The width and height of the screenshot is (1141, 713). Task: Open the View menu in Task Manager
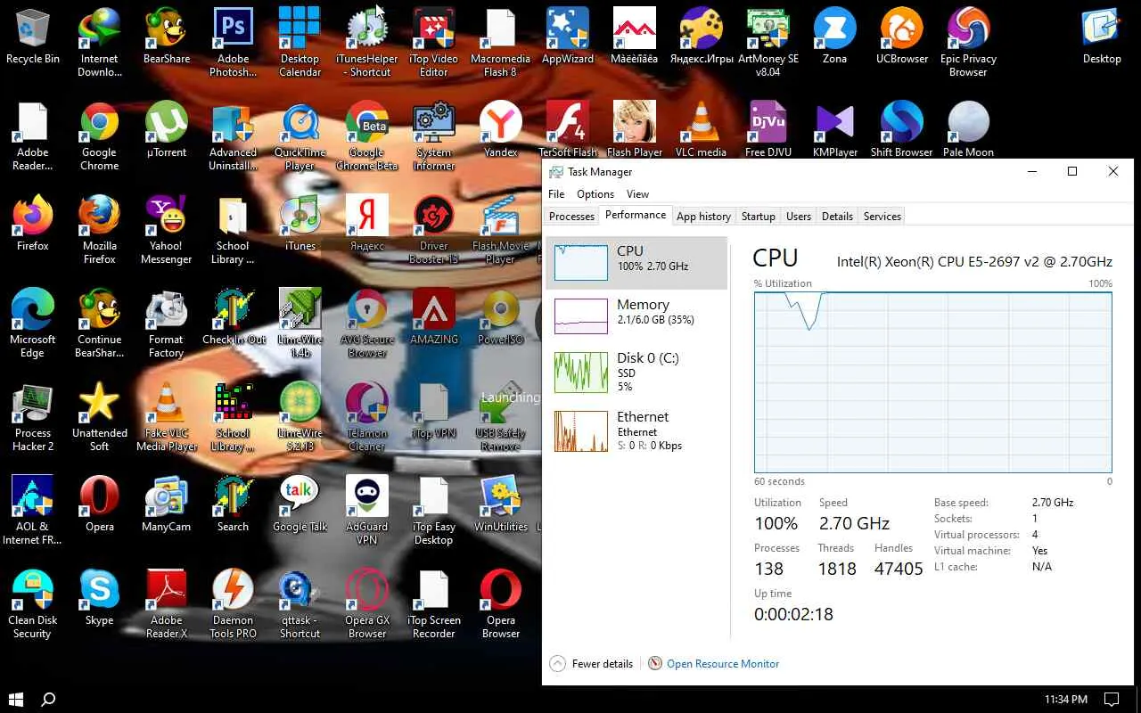(637, 194)
